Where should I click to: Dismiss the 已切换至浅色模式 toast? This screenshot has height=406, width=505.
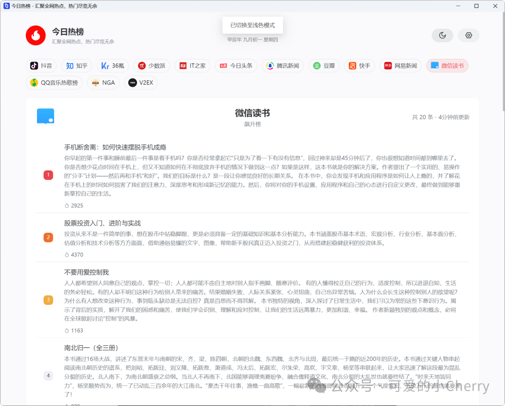253,25
